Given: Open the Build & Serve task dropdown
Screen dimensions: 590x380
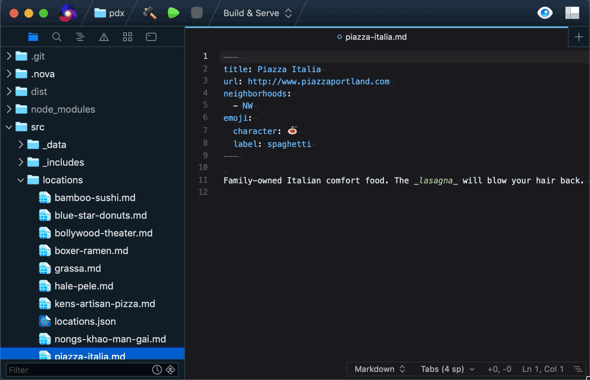Looking at the screenshot, I should [x=258, y=13].
